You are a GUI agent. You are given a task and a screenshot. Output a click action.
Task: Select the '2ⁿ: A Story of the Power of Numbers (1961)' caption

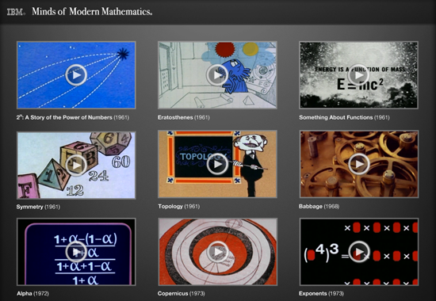73,117
